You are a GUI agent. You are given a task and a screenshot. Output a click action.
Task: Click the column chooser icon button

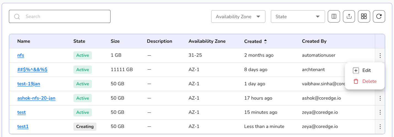[x=334, y=17]
